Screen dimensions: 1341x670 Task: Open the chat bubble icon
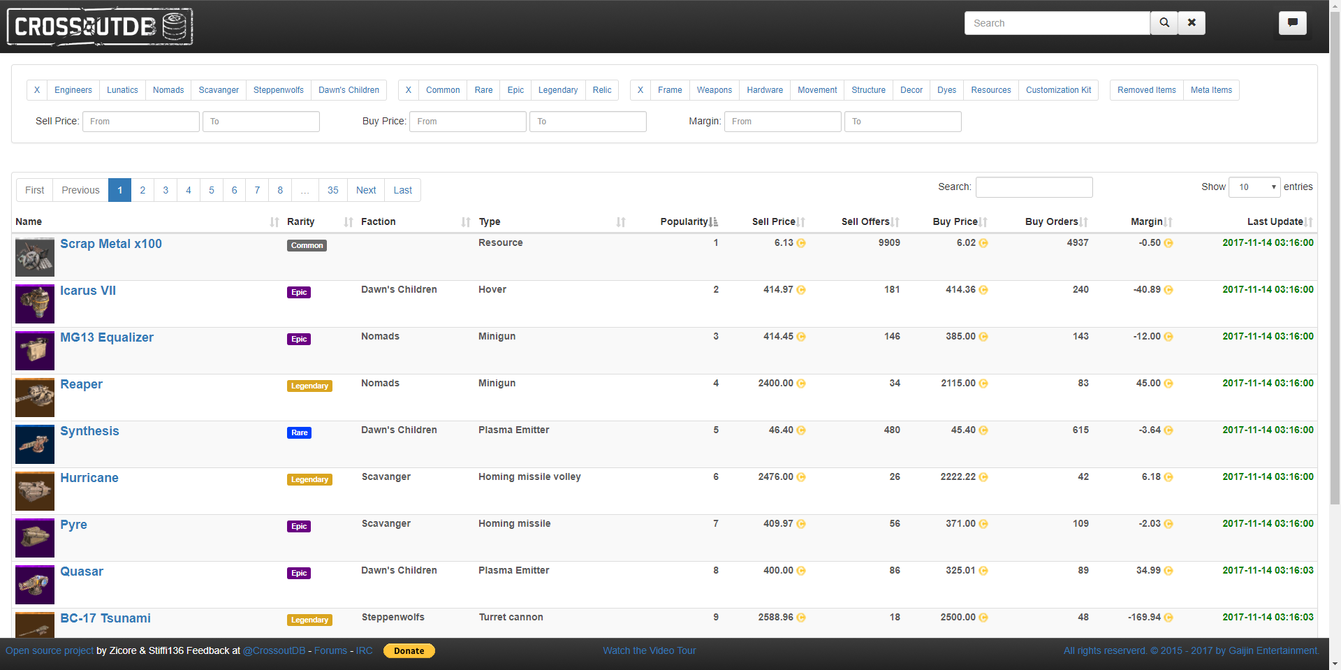pos(1293,23)
